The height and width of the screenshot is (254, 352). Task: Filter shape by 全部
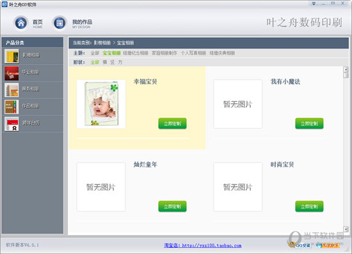[95, 62]
